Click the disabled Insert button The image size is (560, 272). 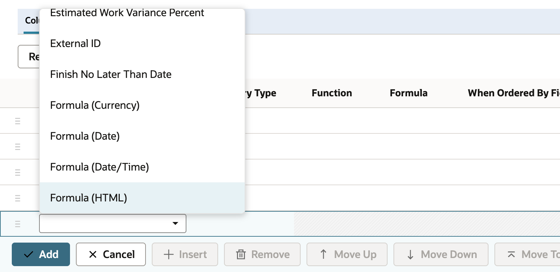(x=185, y=254)
